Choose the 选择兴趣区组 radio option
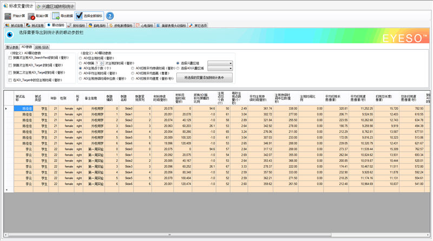The image size is (433, 241). (178, 63)
